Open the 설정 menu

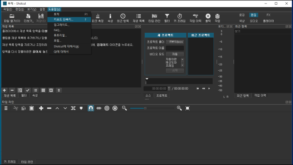click(42, 9)
